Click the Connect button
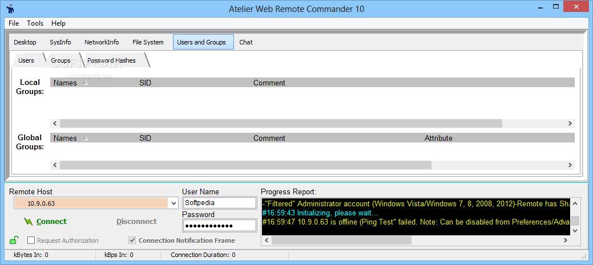 (x=46, y=222)
